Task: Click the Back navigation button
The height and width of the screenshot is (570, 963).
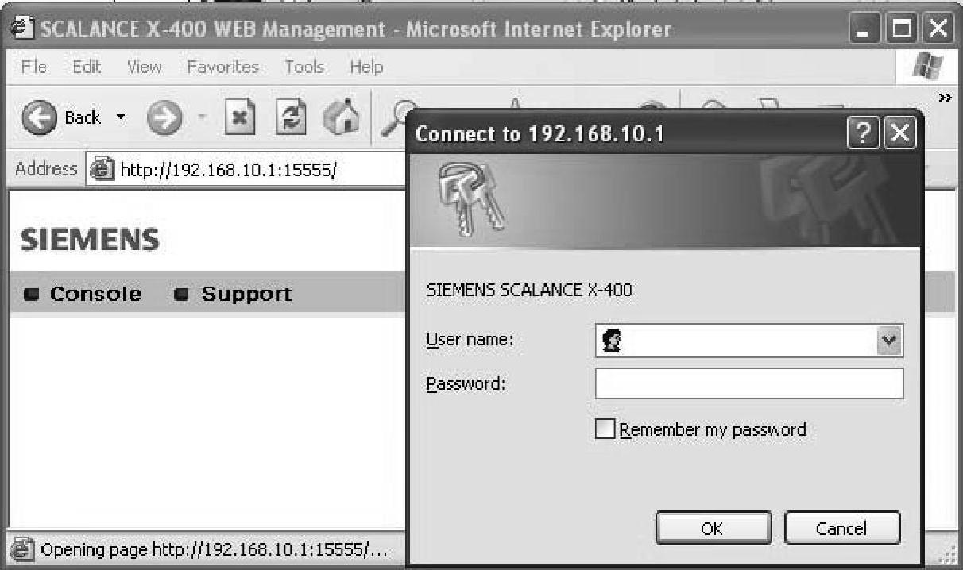Action: pos(62,118)
